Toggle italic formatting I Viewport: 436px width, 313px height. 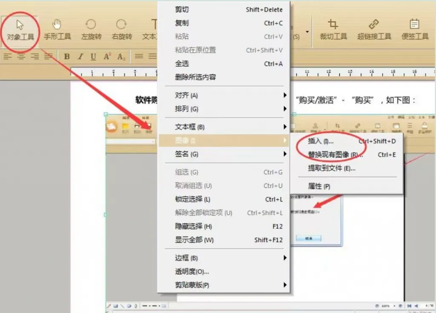80,57
